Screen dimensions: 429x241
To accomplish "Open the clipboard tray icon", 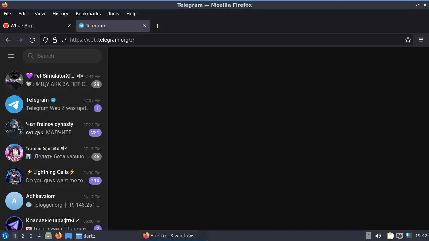I will click(391, 236).
